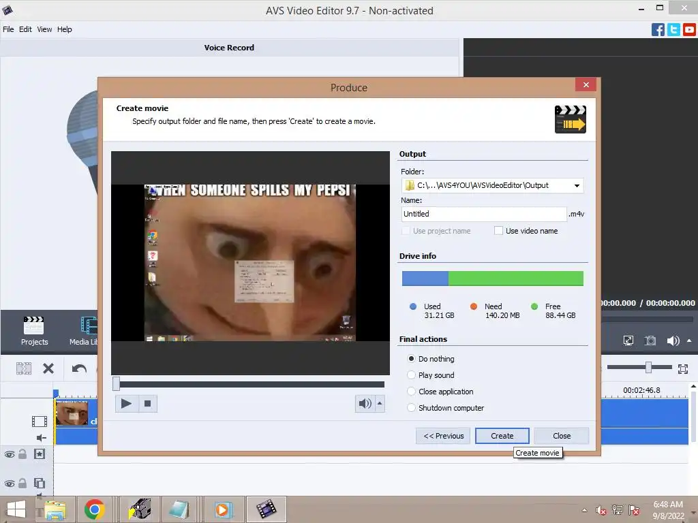Open the Windows Start button

(16, 509)
